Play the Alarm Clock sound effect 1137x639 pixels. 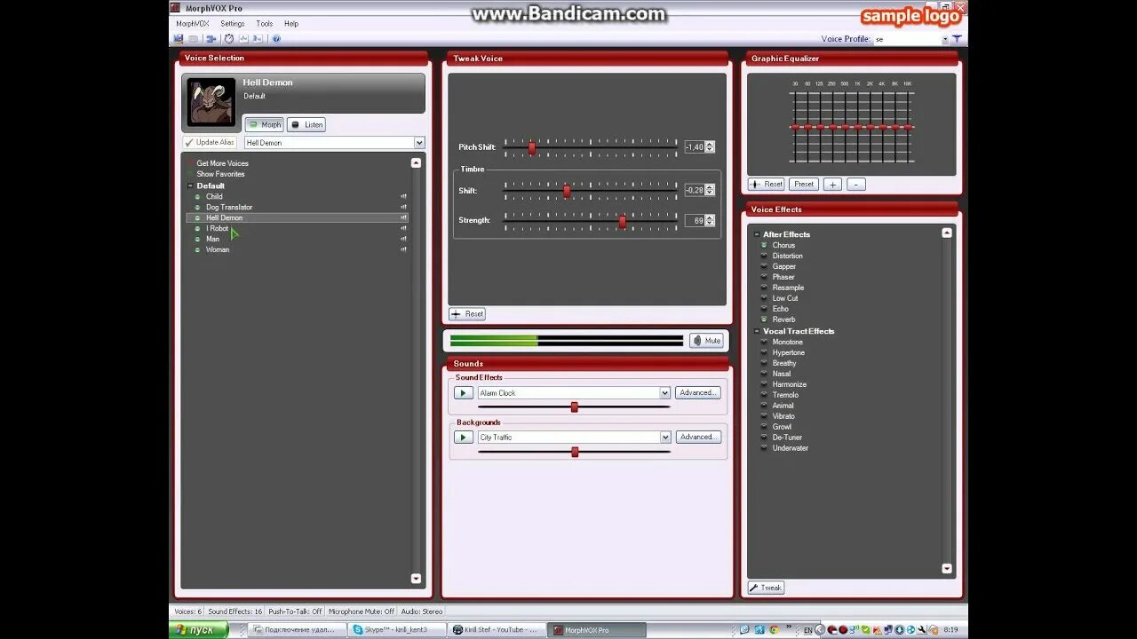pyautogui.click(x=463, y=393)
